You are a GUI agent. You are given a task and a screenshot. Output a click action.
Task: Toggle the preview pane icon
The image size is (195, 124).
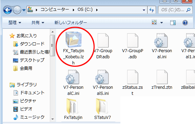click(173, 23)
